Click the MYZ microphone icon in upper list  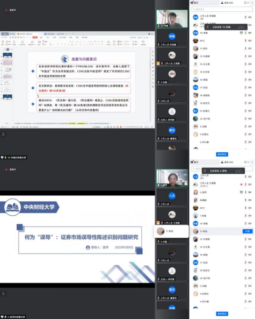(x=246, y=41)
